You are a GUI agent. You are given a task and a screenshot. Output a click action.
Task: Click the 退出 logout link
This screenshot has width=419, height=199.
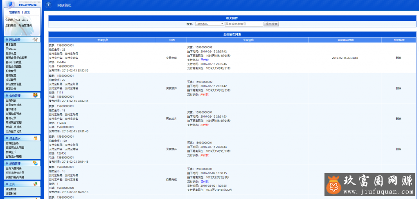[x=27, y=12]
